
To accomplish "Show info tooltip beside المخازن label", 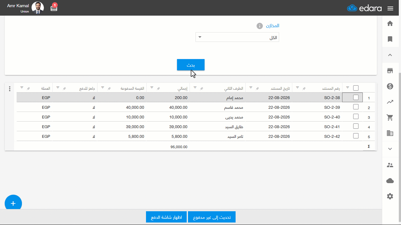I will (260, 26).
